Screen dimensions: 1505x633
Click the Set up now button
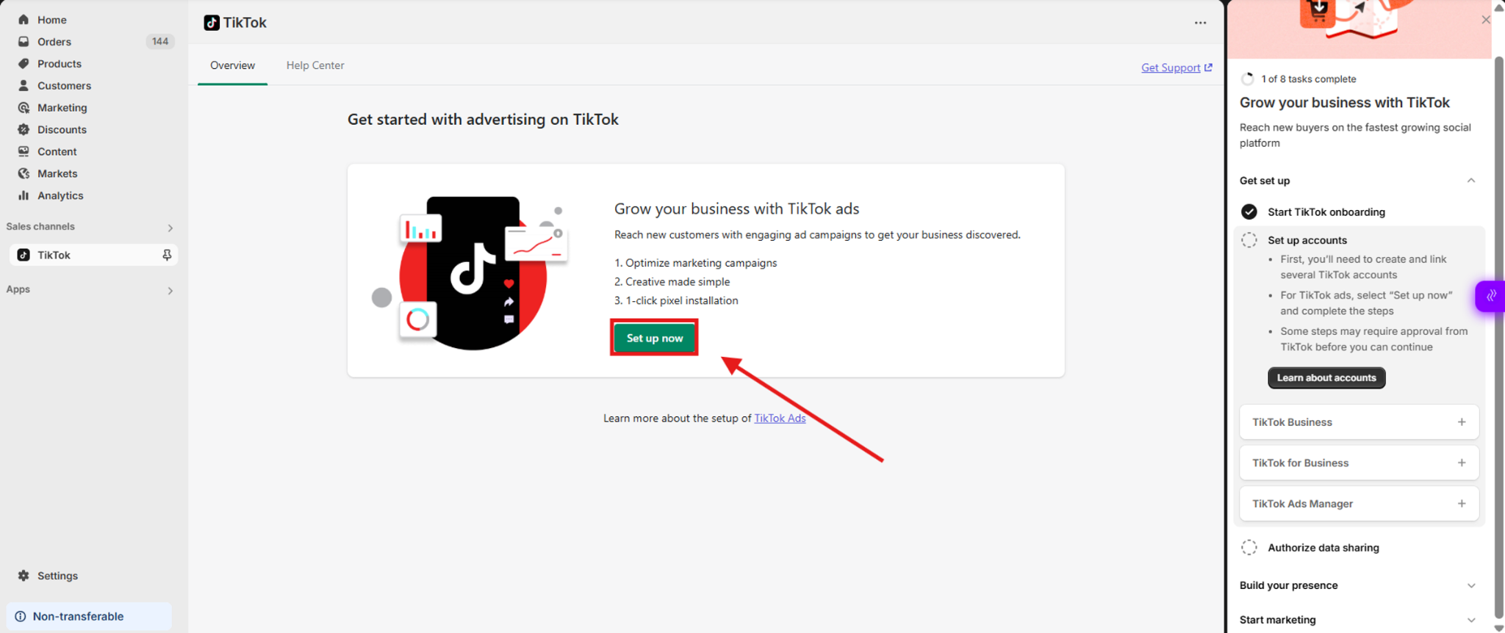coord(655,338)
